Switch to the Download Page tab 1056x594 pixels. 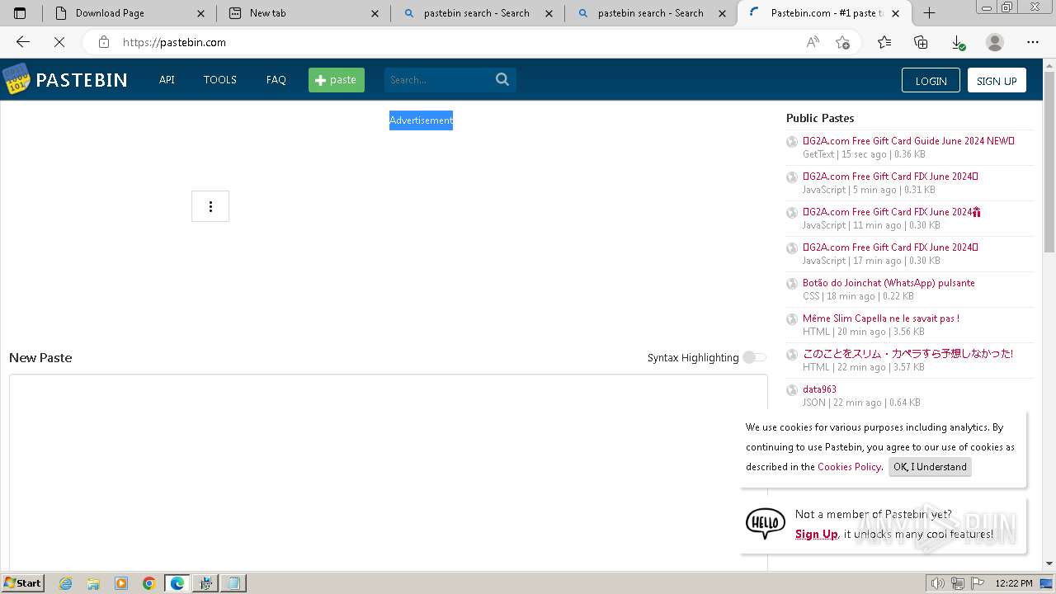[130, 13]
